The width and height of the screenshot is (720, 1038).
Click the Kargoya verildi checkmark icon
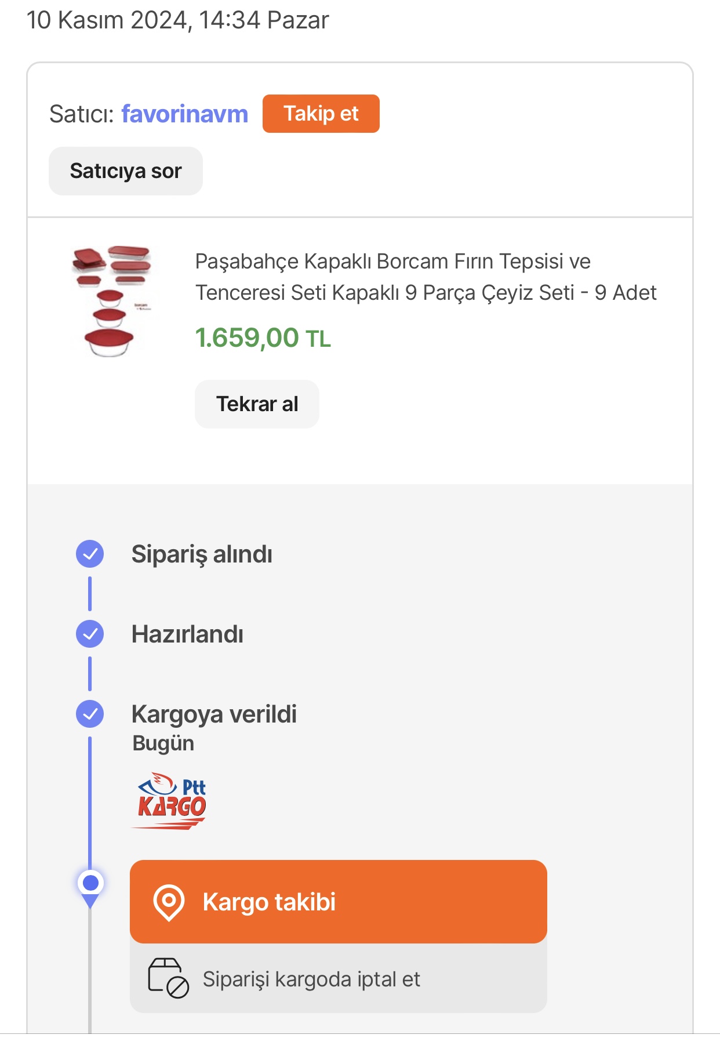[x=90, y=714]
